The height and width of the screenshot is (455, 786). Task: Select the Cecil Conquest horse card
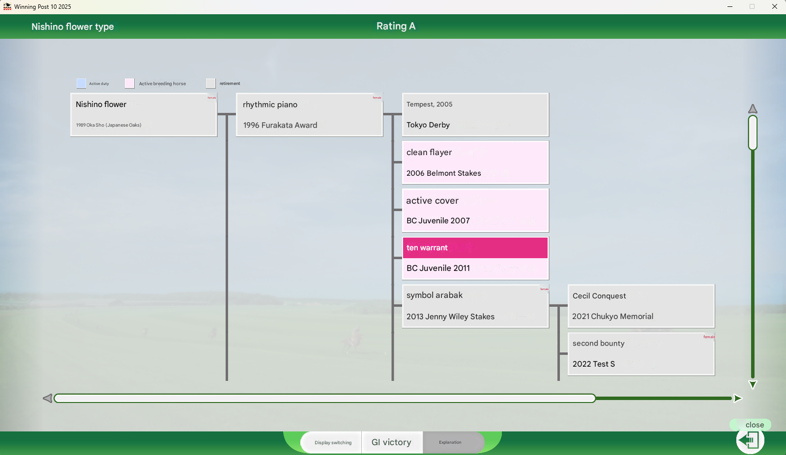[641, 306]
